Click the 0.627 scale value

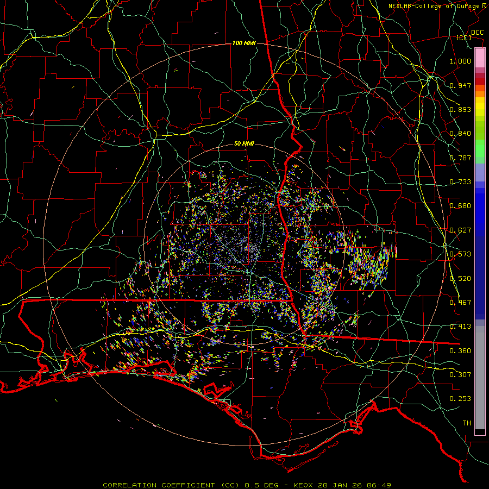tap(460, 230)
